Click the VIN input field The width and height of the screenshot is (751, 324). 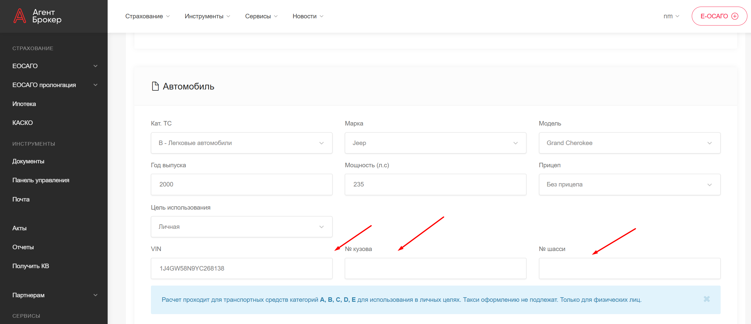(x=241, y=268)
